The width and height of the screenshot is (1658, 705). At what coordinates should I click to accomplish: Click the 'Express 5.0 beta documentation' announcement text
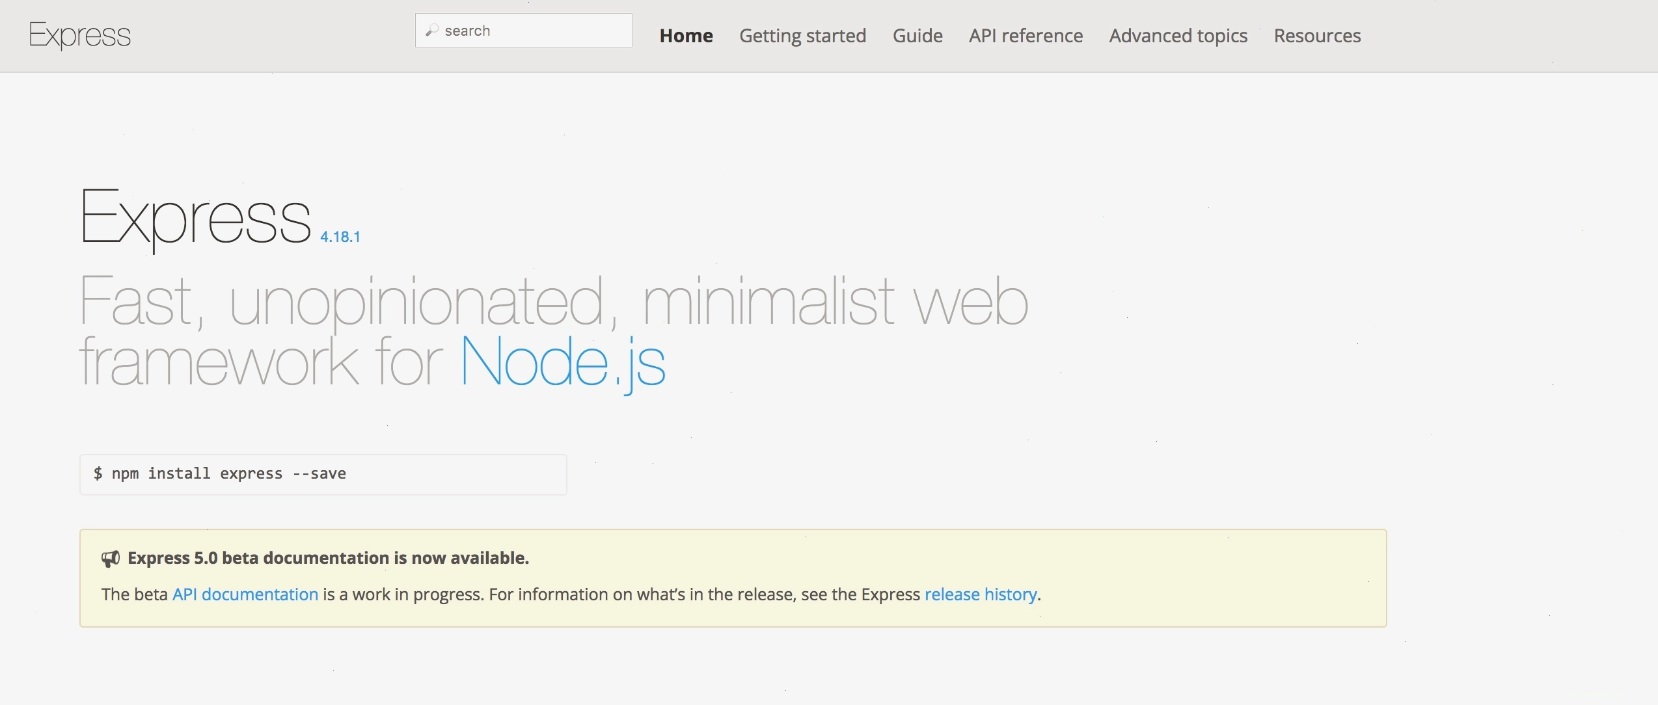[328, 558]
